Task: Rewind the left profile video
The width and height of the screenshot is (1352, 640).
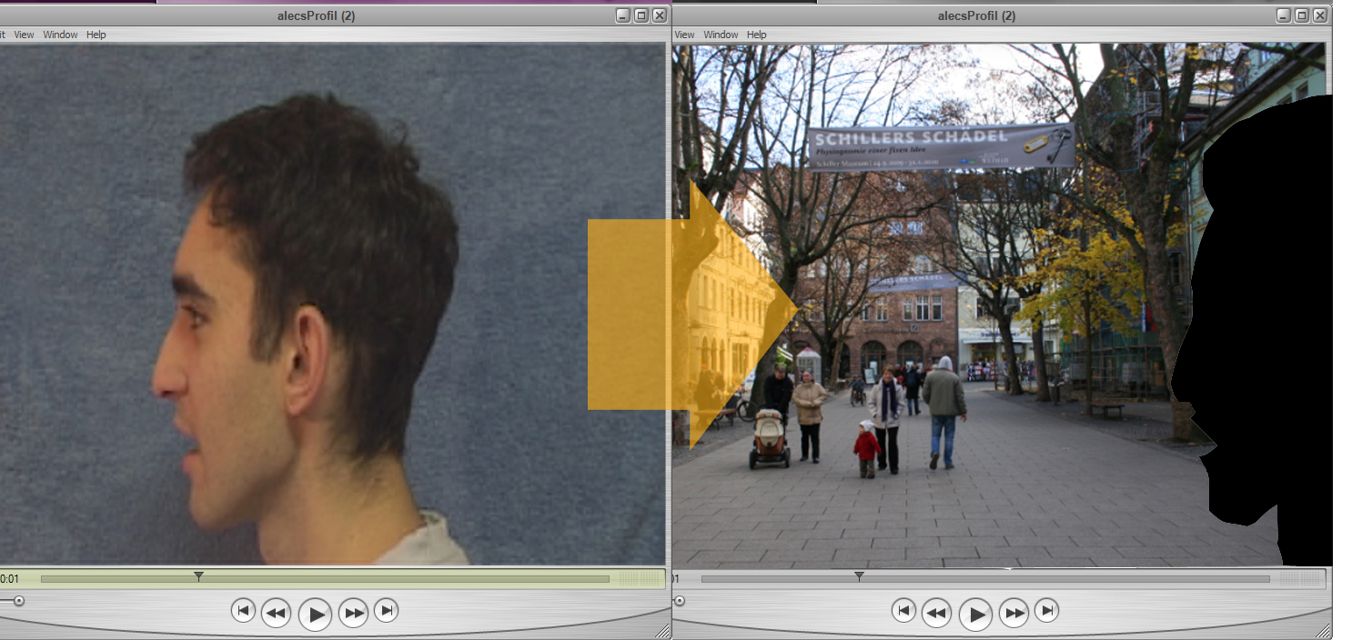Action: [276, 614]
